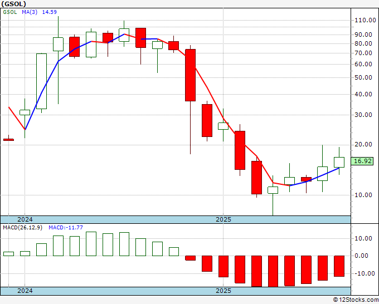Click the 80.00 price axis label
Viewport: 379px width, 304px height.
point(363,43)
